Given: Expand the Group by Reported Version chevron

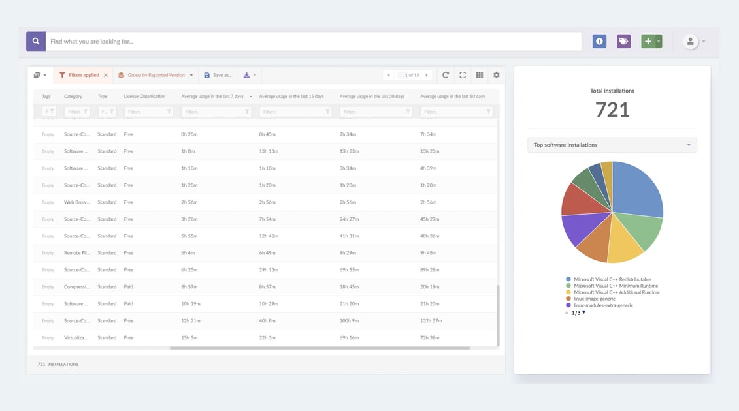Looking at the screenshot, I should [191, 74].
